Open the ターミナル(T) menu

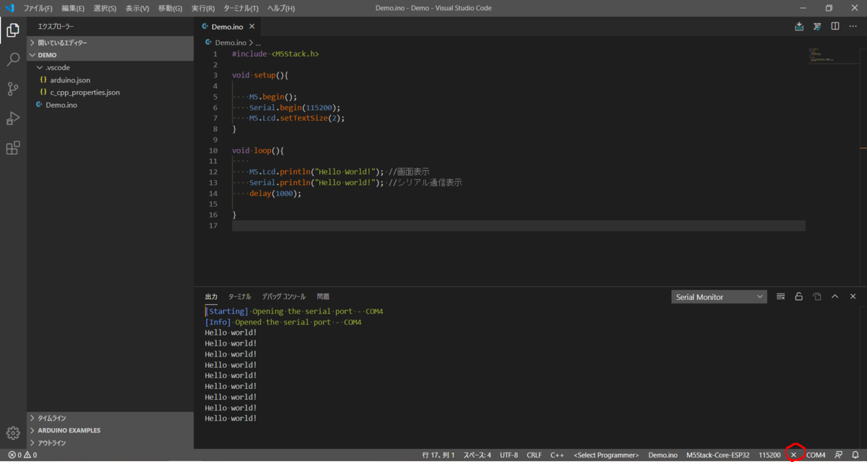click(241, 8)
